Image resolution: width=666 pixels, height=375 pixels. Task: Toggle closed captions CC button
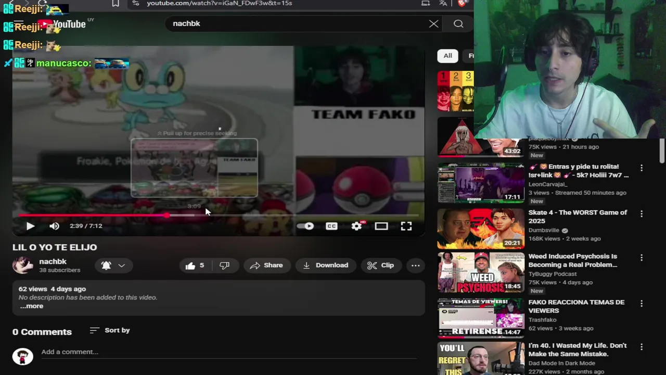[x=331, y=226]
